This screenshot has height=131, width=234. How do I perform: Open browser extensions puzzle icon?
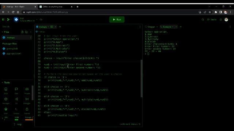[216, 12]
